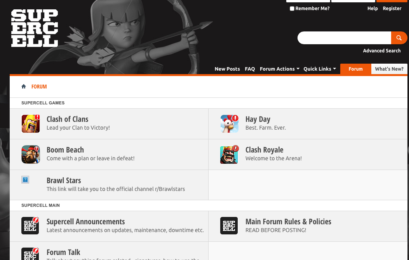The image size is (409, 260).
Task: Expand the Quick Links dropdown
Action: [x=320, y=69]
